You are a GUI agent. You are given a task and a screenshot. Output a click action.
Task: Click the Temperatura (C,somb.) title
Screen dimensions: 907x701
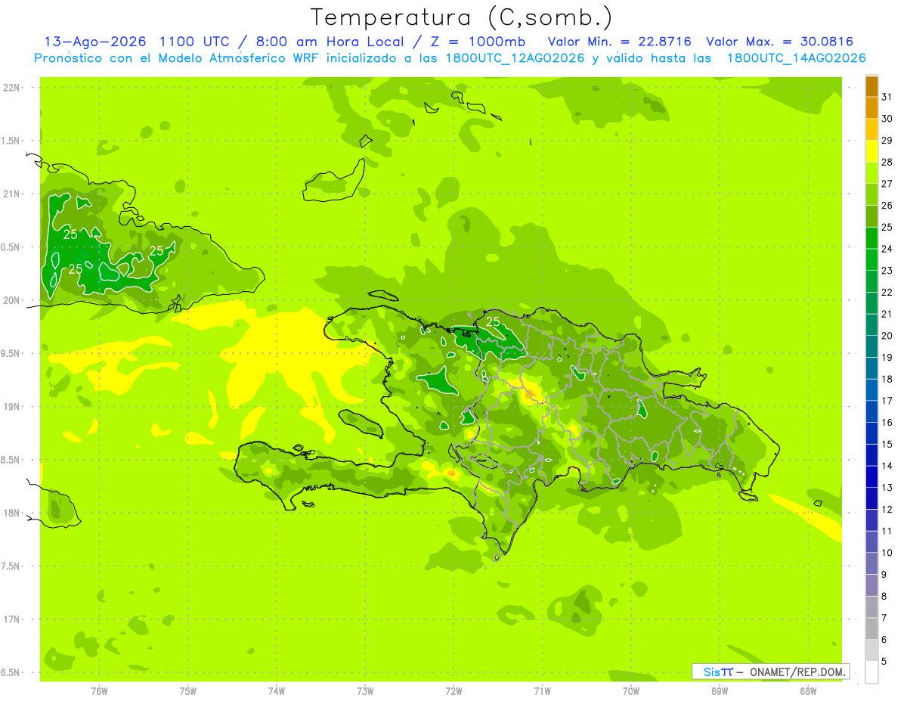click(462, 17)
